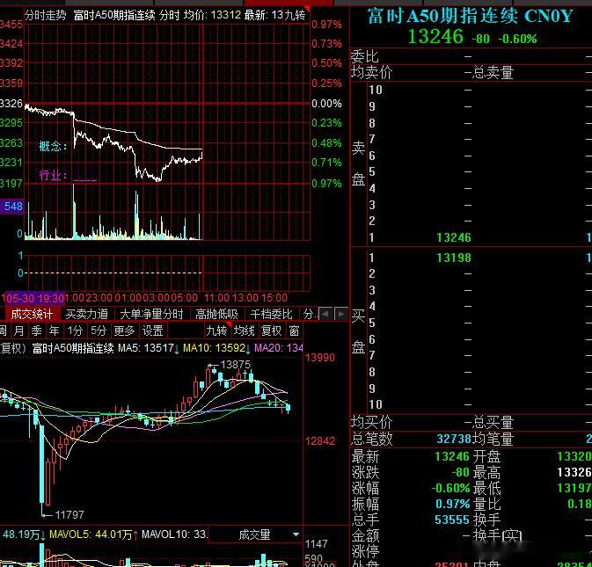Select the 季 period for the K-line chart
The image size is (592, 567).
point(37,331)
